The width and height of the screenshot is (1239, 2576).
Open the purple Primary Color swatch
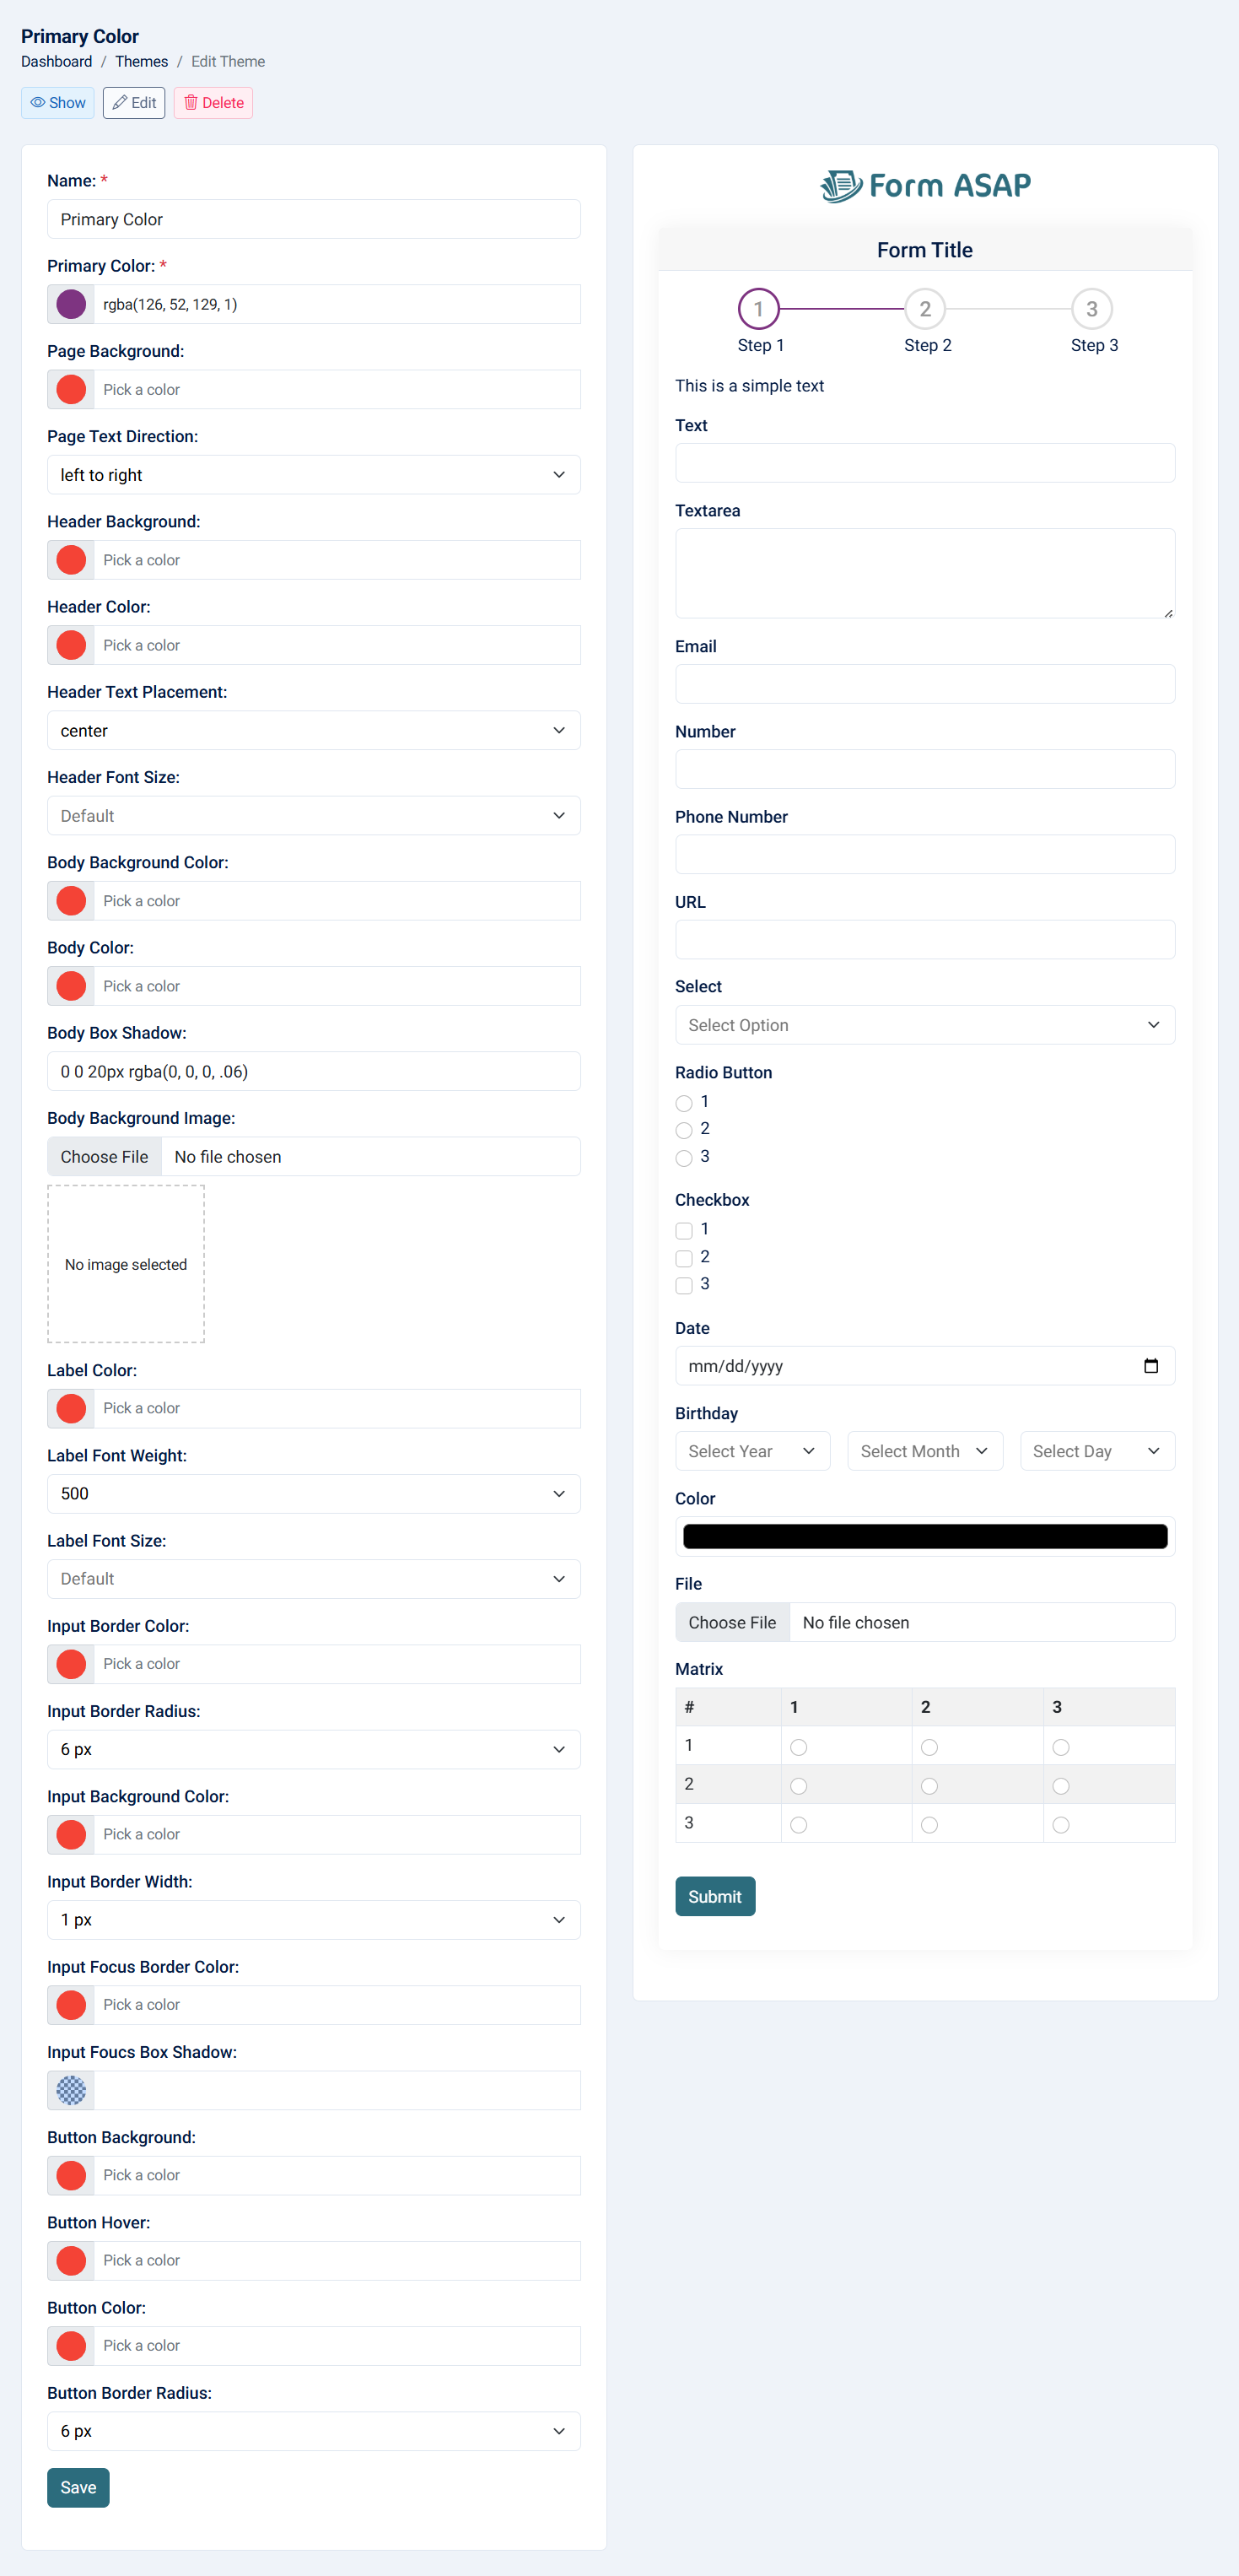click(x=71, y=304)
